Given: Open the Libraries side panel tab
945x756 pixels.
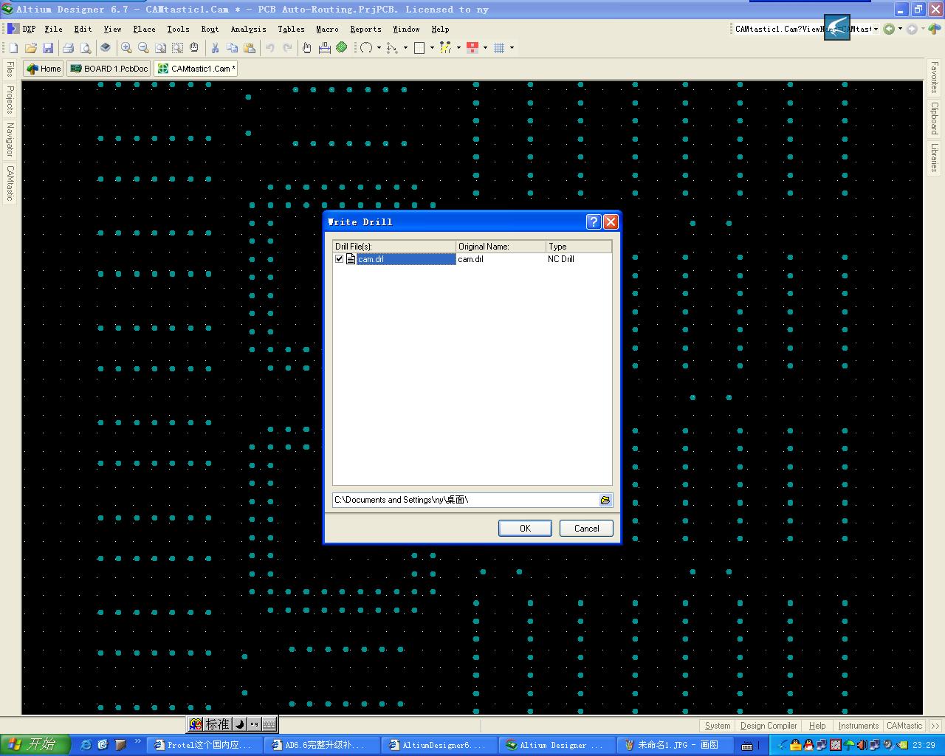Looking at the screenshot, I should click(x=934, y=157).
